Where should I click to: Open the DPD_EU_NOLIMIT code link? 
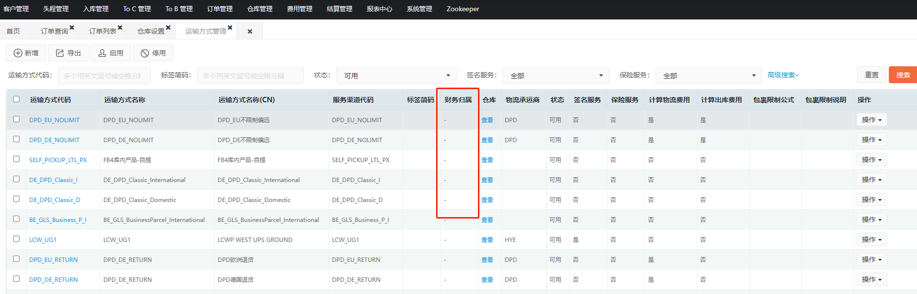click(x=55, y=120)
